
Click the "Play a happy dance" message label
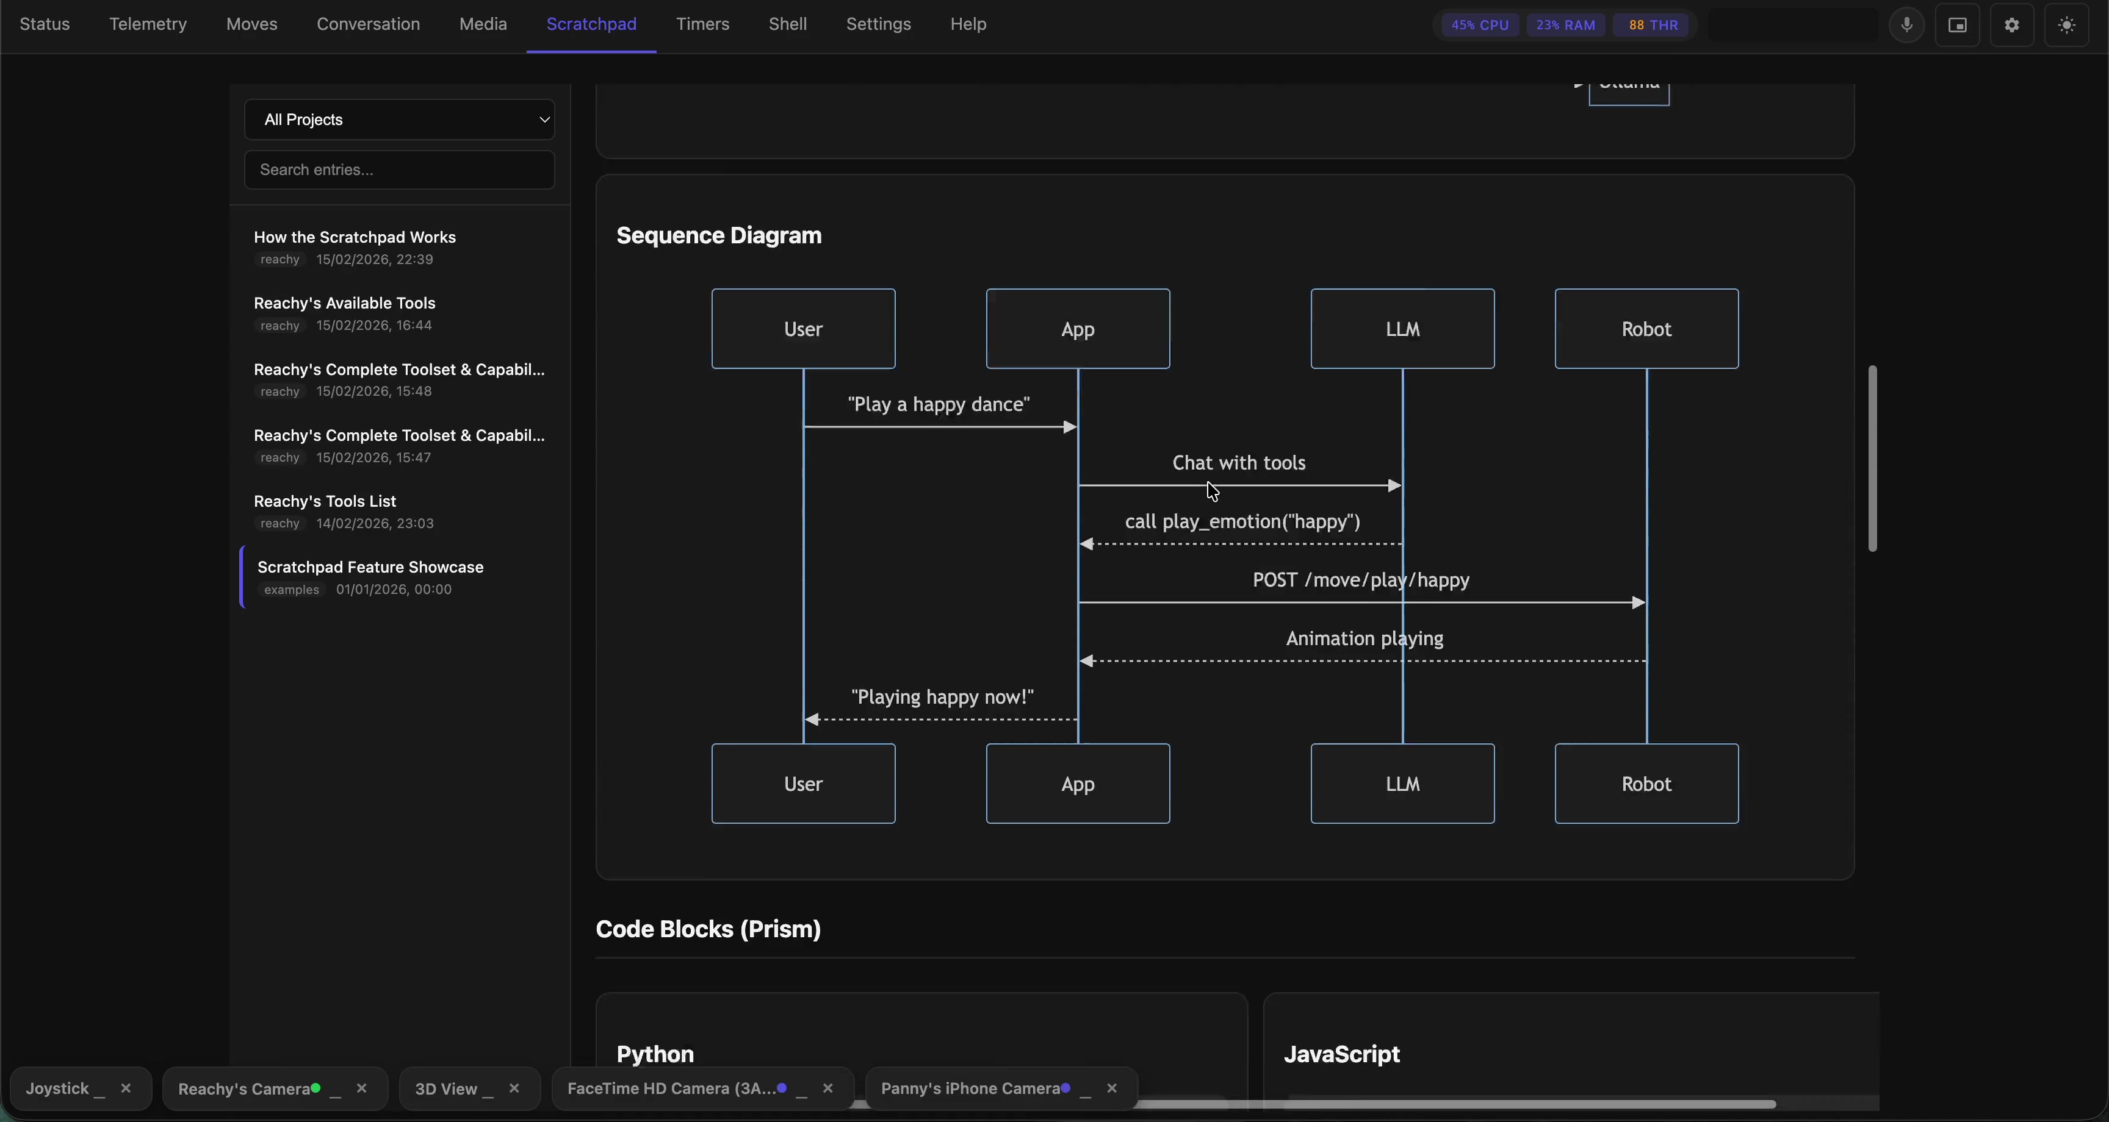(x=939, y=404)
